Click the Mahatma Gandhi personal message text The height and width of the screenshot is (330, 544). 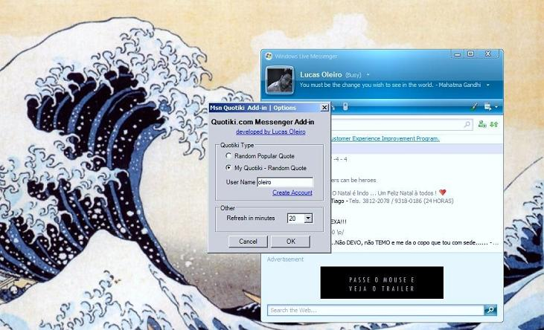[x=390, y=85]
